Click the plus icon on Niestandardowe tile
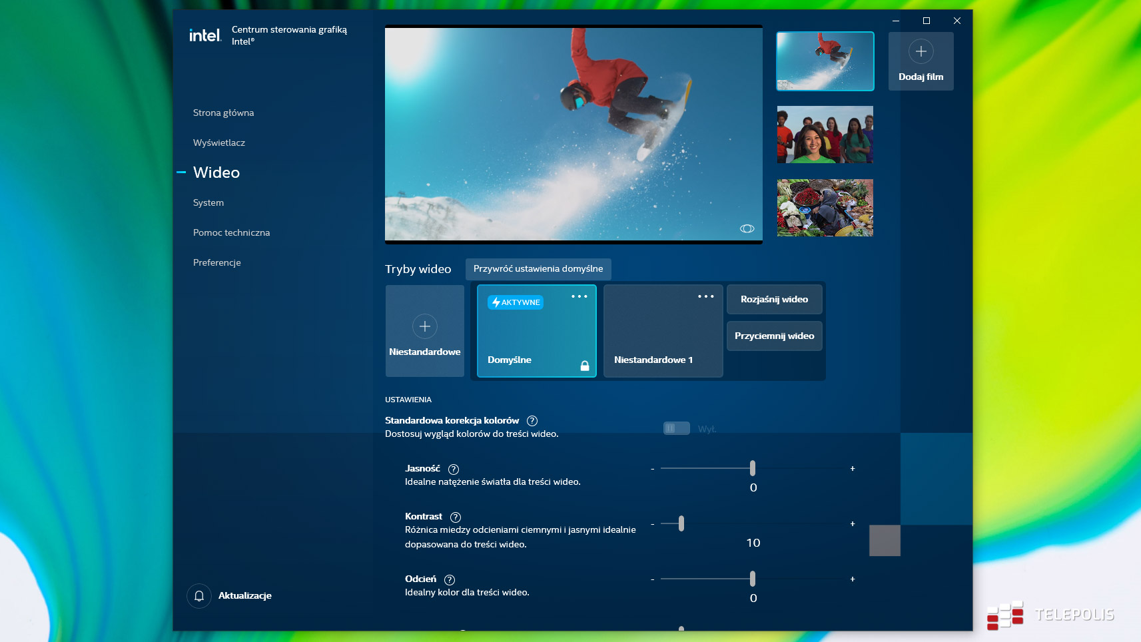 click(425, 326)
